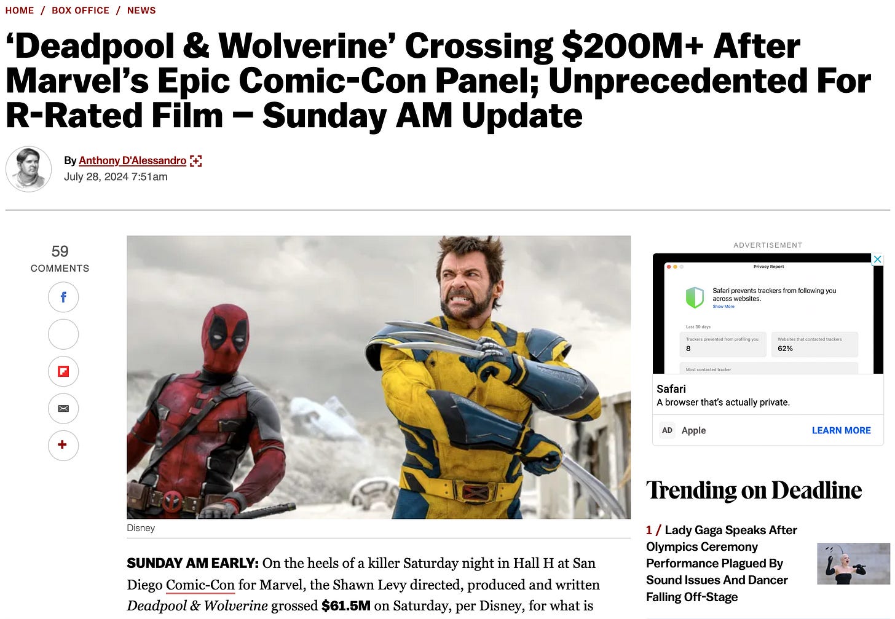
Task: Email the article using the envelope icon
Action: click(63, 408)
